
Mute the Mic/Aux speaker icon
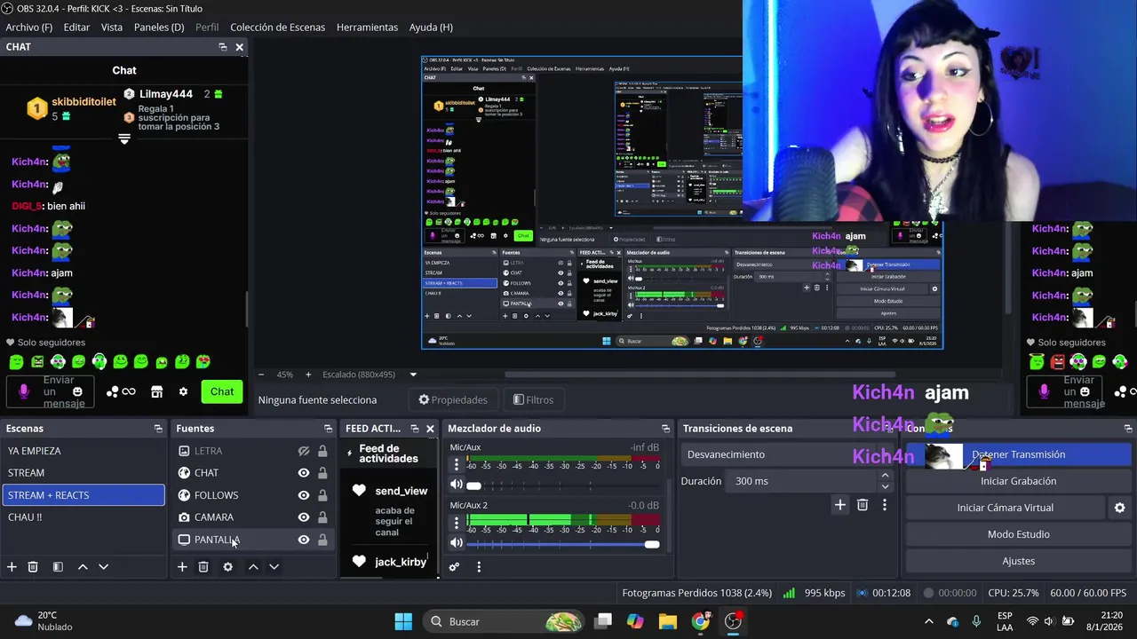tap(457, 485)
